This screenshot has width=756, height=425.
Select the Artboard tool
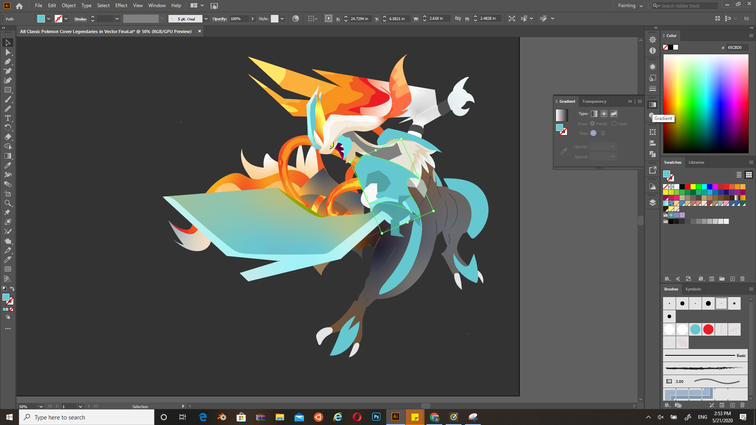pyautogui.click(x=8, y=194)
